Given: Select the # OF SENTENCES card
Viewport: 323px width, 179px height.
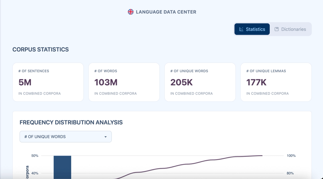Looking at the screenshot, I should coord(48,82).
